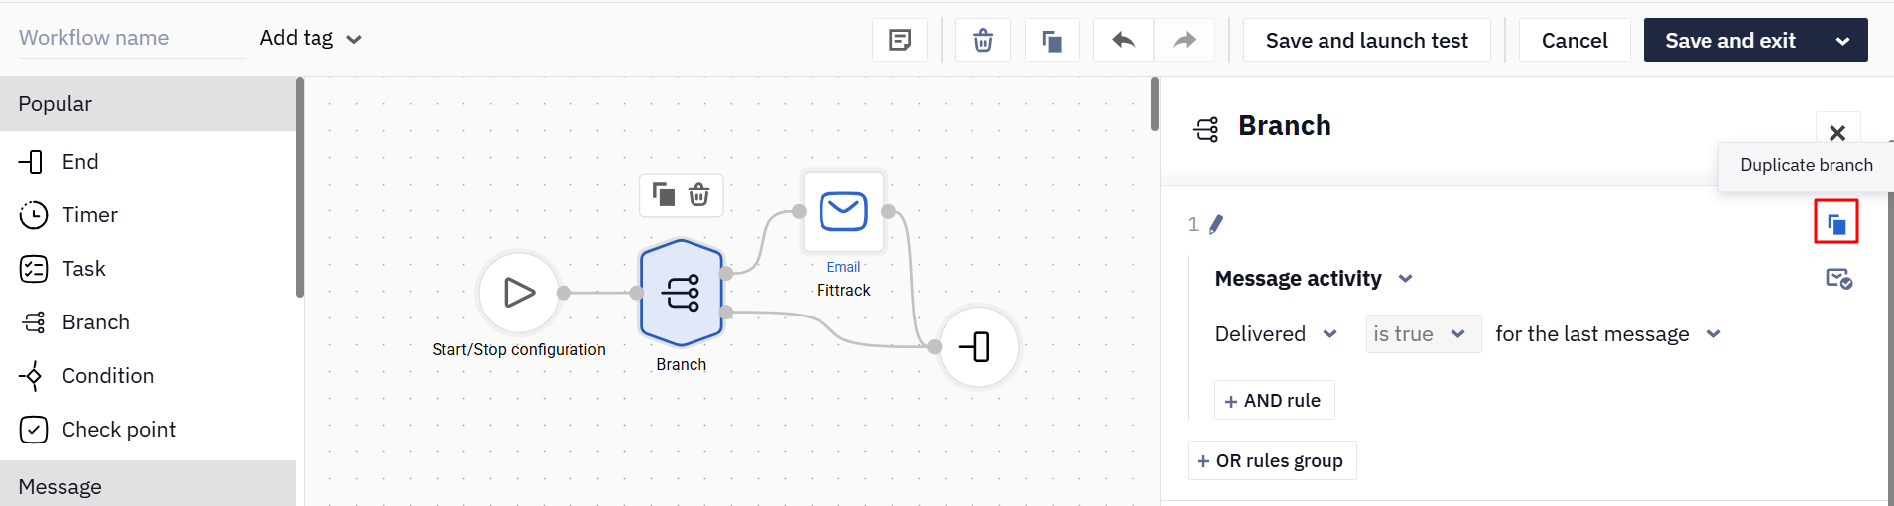Open the for the last message dropdown

point(1608,334)
